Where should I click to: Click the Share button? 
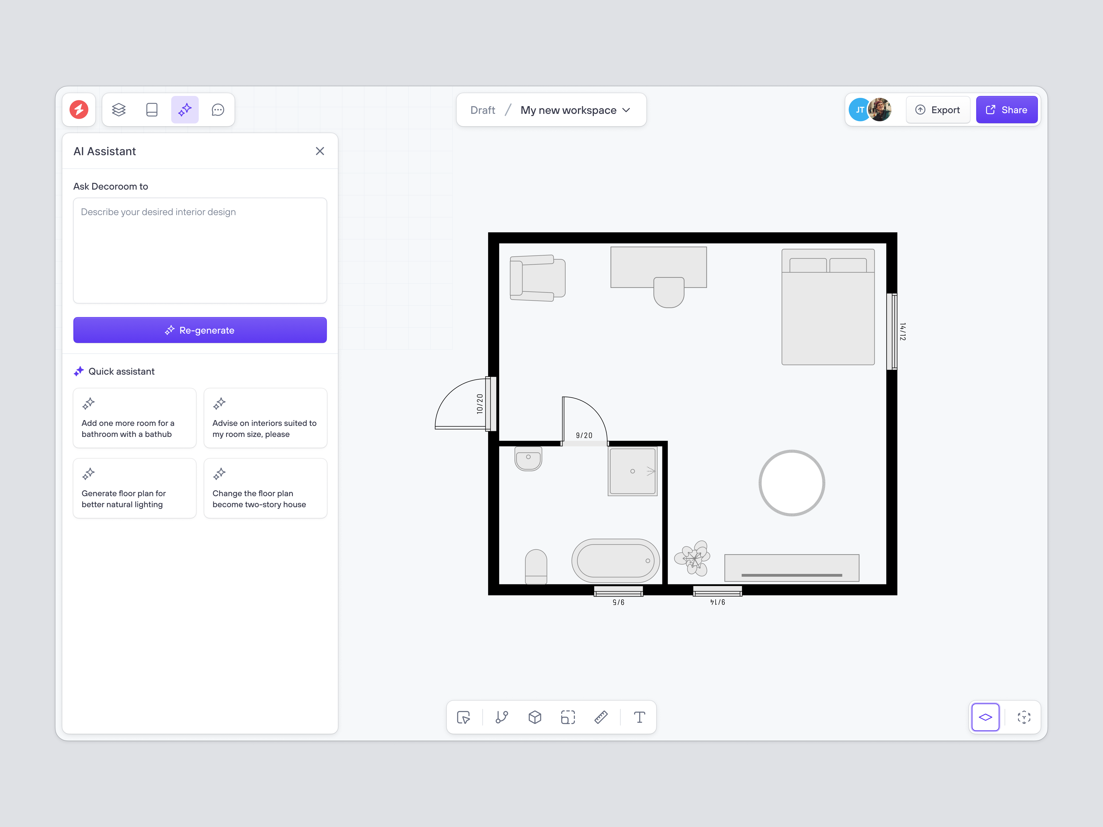click(x=1006, y=110)
